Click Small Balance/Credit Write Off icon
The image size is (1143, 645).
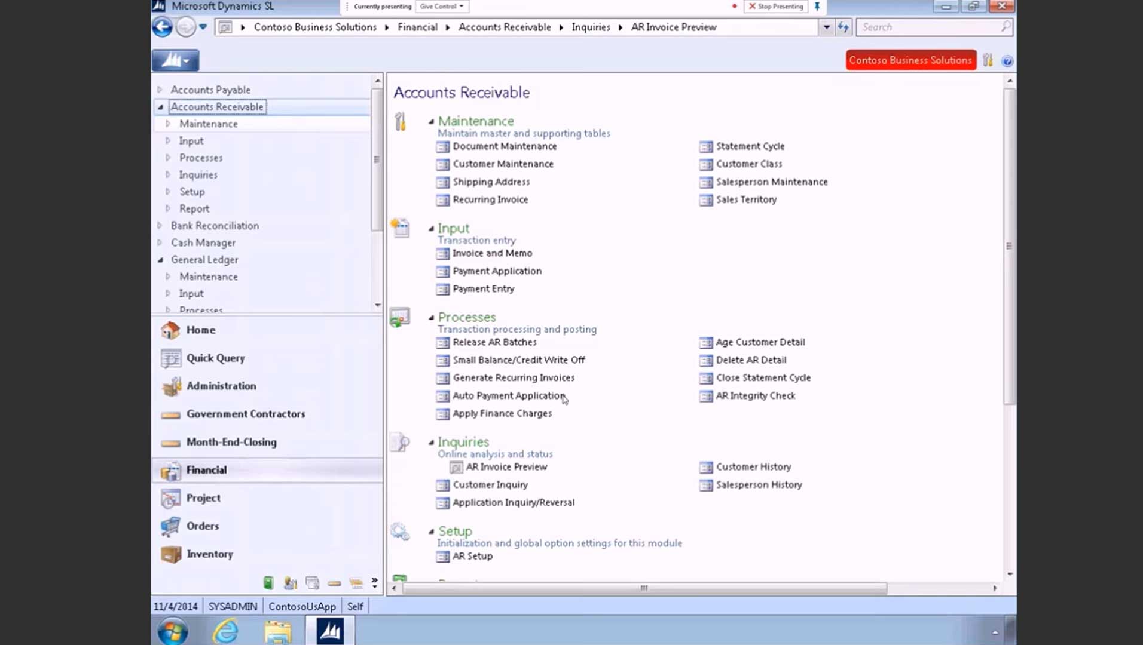(x=442, y=360)
